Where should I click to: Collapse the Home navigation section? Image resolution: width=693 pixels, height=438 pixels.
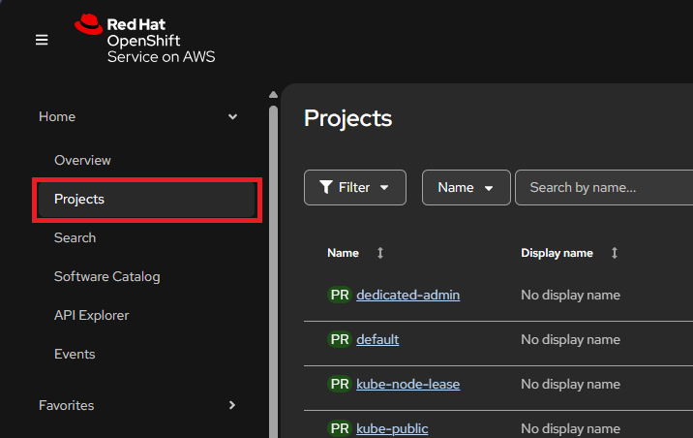pos(232,117)
